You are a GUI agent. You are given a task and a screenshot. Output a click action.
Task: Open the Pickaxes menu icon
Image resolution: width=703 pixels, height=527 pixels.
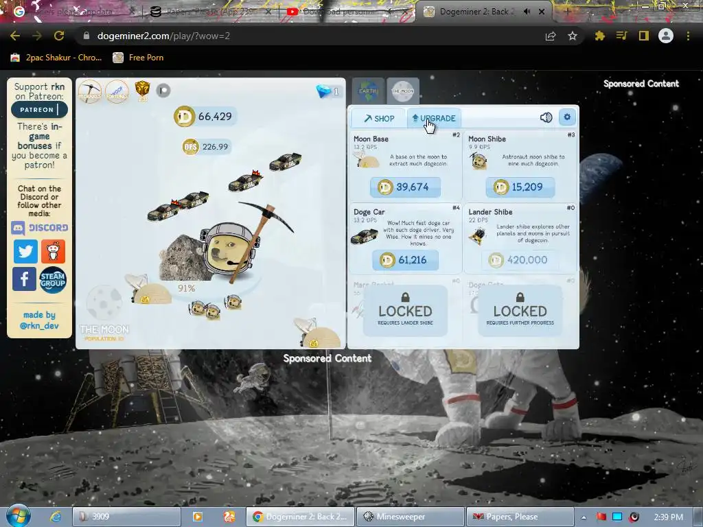(90, 91)
